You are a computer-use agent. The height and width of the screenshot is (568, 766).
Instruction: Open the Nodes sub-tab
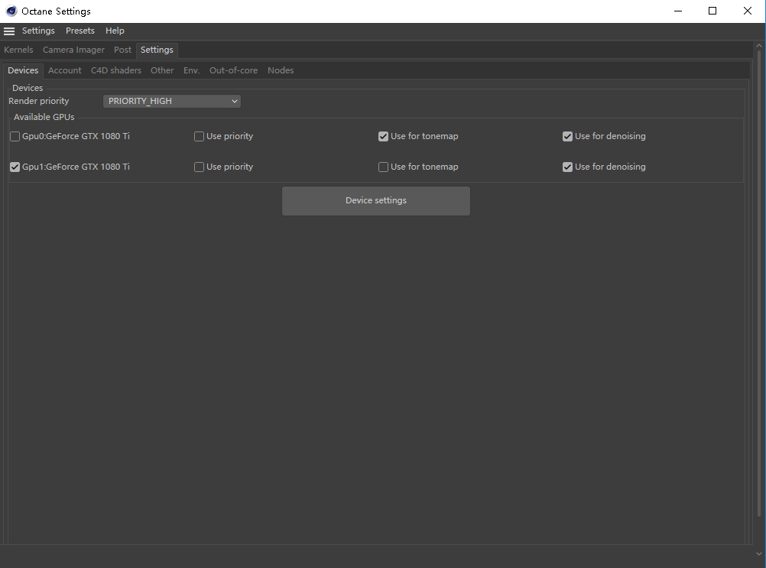(x=281, y=70)
